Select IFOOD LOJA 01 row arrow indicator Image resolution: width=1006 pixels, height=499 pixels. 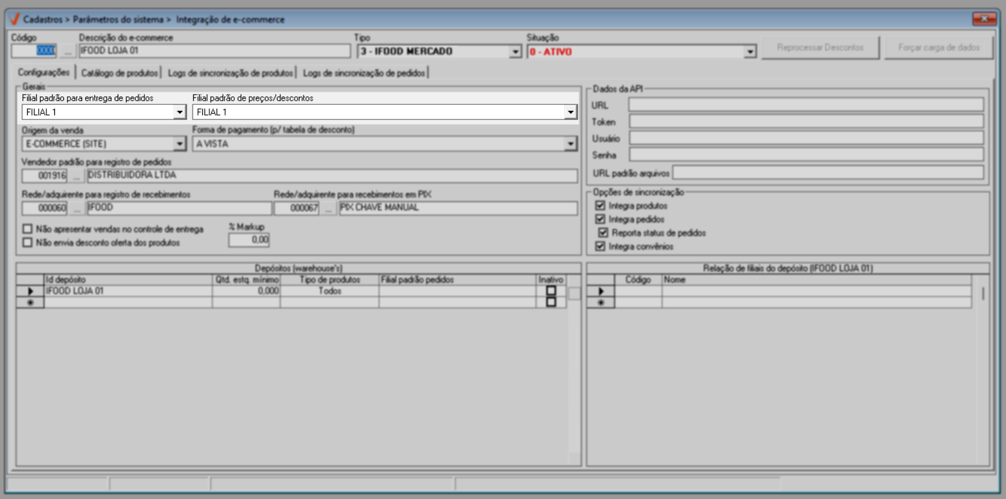30,291
